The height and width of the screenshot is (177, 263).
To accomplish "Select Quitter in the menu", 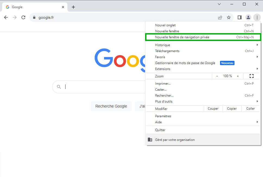I will (203, 130).
